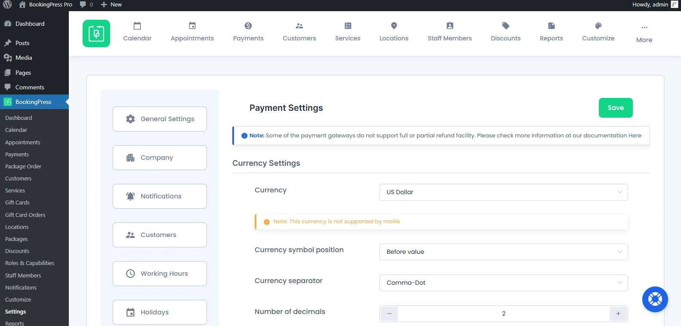Open the Currency separator dropdown
681x326 pixels.
click(504, 283)
